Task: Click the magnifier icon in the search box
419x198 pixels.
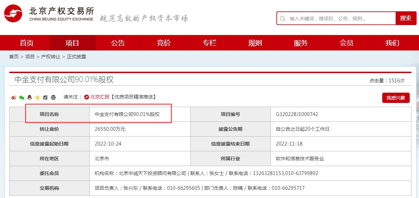Action: point(283,19)
